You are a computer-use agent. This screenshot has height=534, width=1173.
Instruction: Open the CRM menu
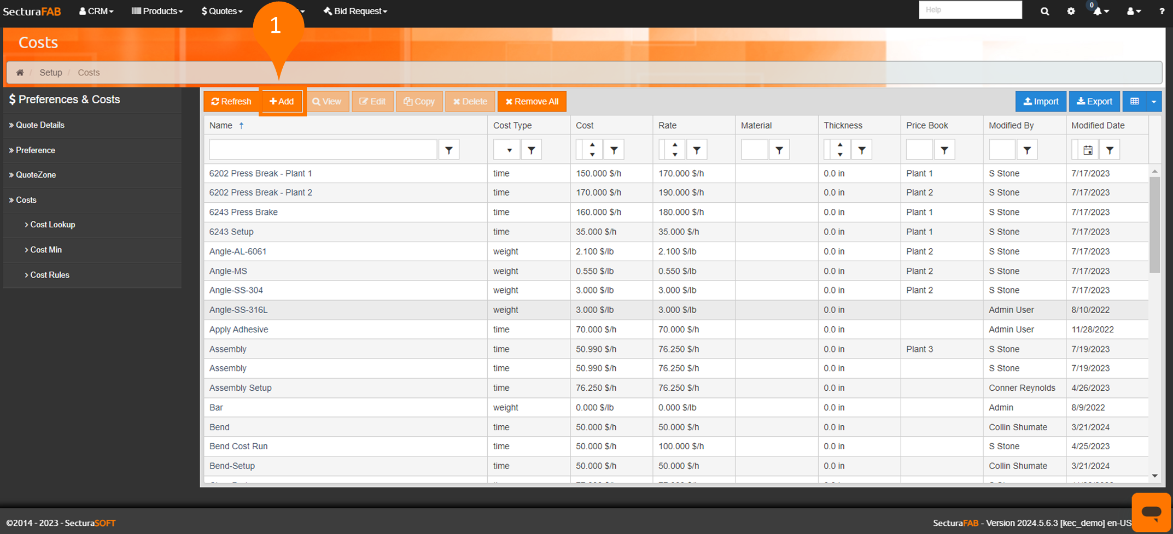[x=96, y=11]
